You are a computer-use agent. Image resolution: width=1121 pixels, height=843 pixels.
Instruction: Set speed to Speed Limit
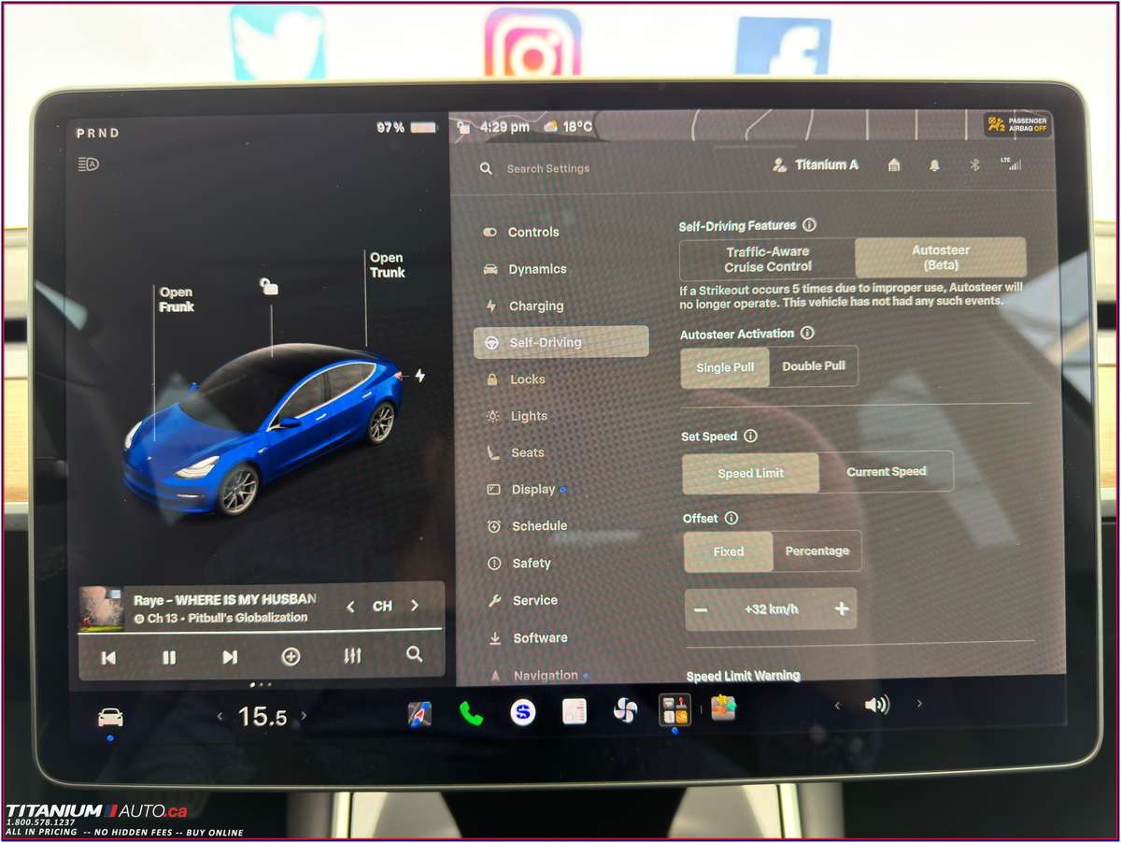pyautogui.click(x=751, y=473)
